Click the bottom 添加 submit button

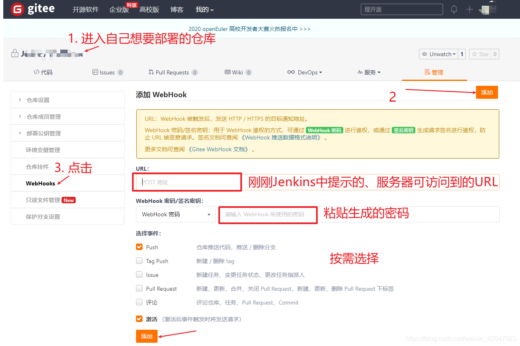147,336
